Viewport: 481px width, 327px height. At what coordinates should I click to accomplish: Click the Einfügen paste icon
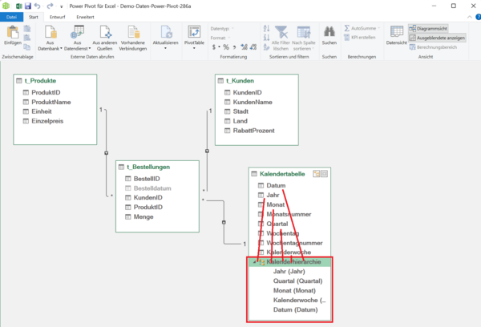pyautogui.click(x=11, y=35)
